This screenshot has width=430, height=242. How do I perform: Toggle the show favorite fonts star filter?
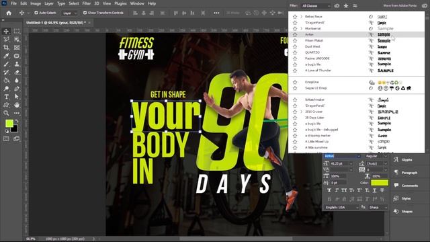point(346,6)
